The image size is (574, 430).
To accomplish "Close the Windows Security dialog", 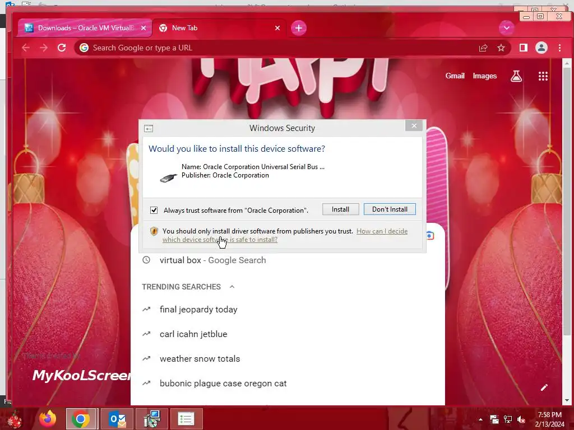I will coord(414,126).
